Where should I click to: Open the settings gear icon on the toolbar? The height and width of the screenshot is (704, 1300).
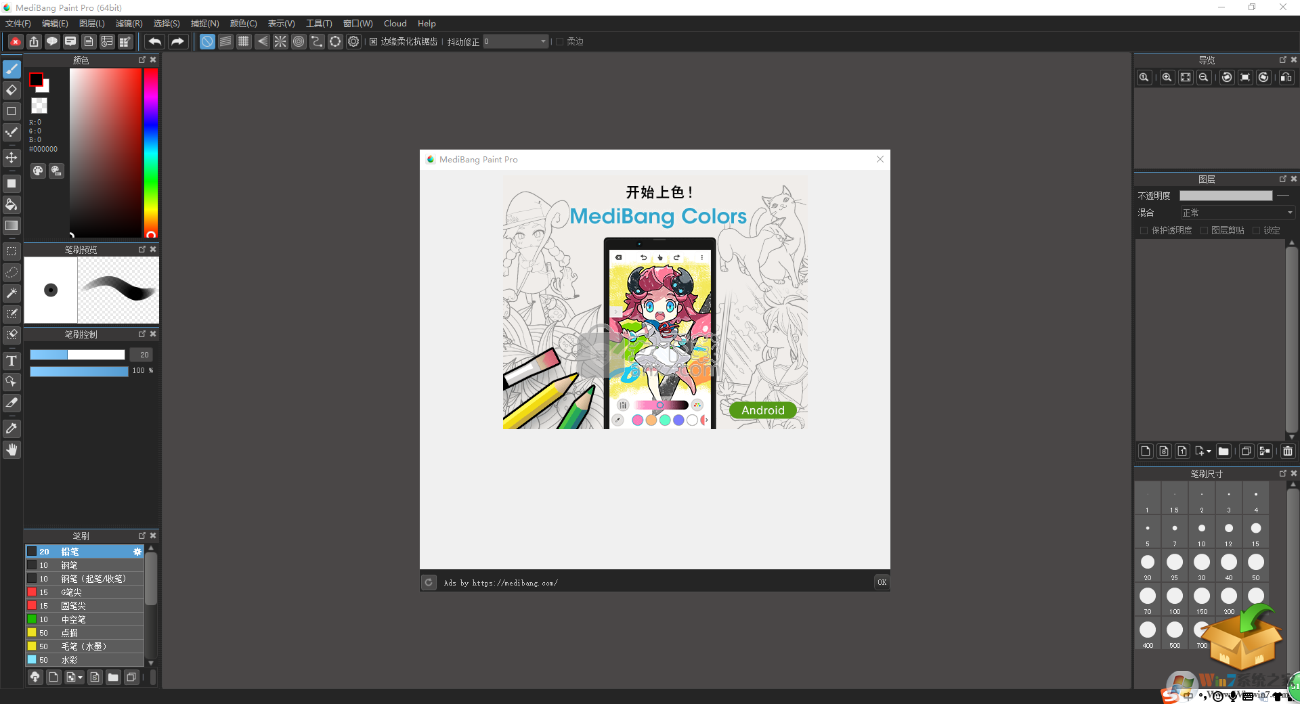[x=353, y=41]
